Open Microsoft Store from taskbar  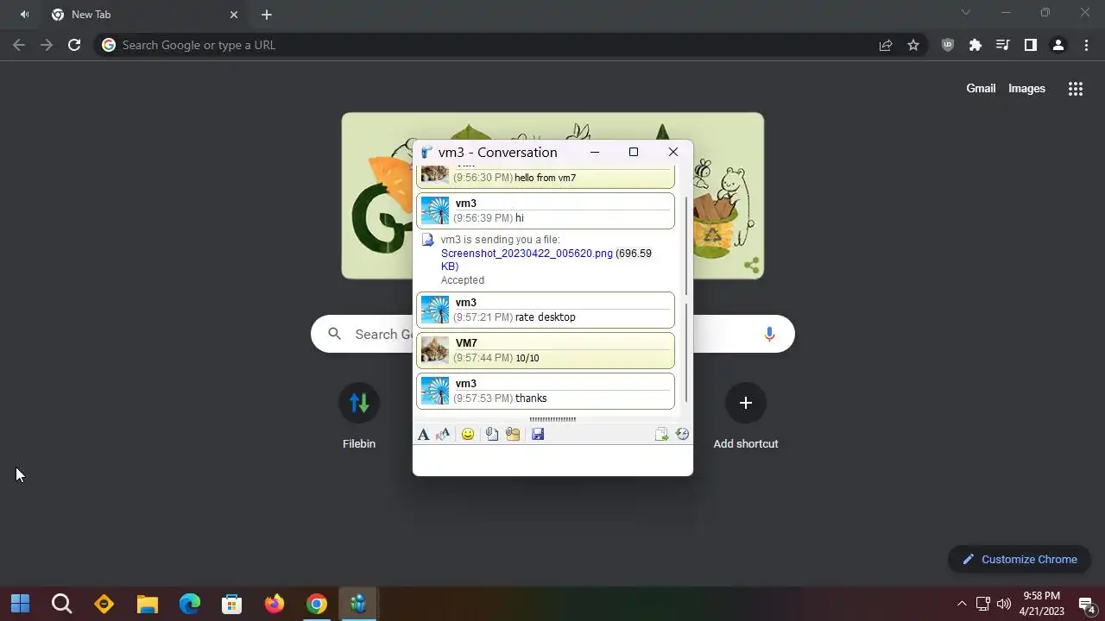[x=231, y=604]
